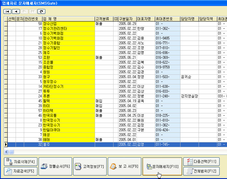This screenshot has width=227, height=179.
Task: Click the next record flag button
Action: (24, 11)
